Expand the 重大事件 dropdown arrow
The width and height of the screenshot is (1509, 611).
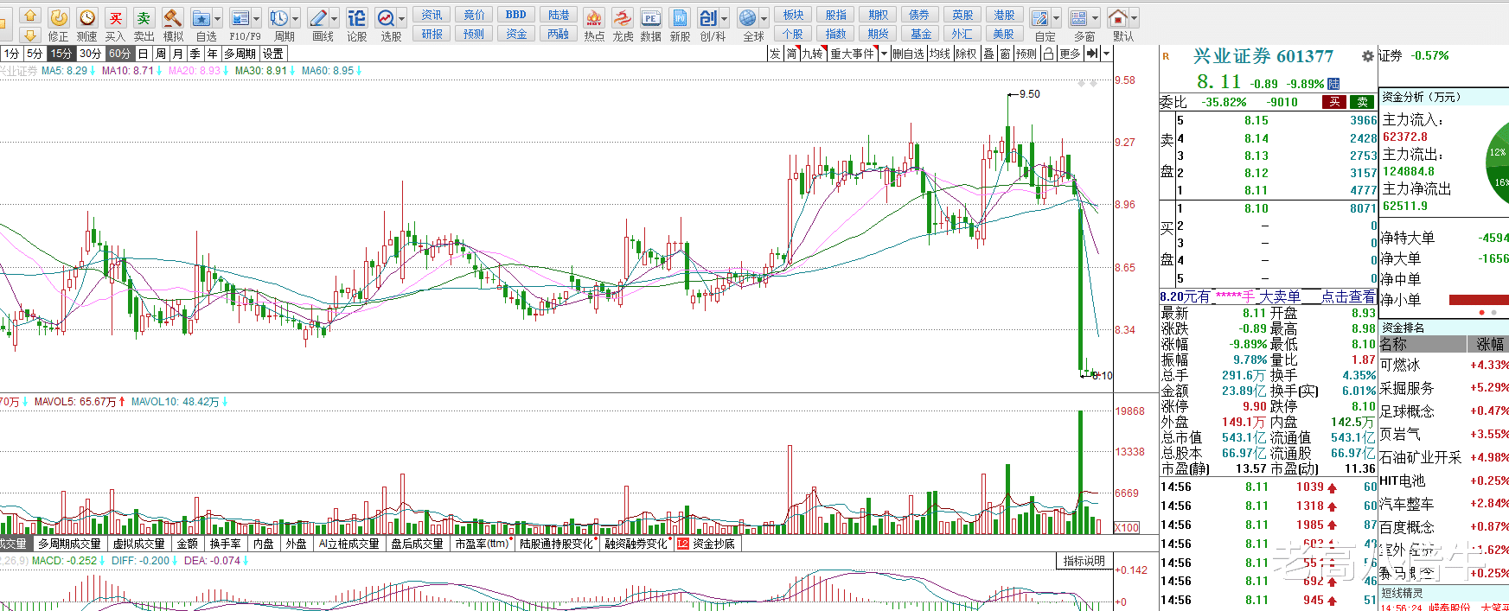point(884,54)
